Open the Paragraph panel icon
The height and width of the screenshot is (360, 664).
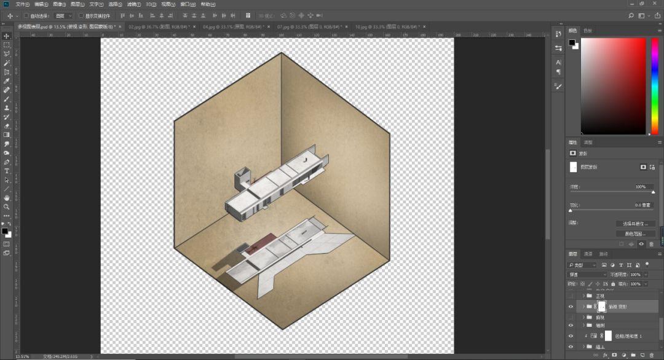coord(558,72)
